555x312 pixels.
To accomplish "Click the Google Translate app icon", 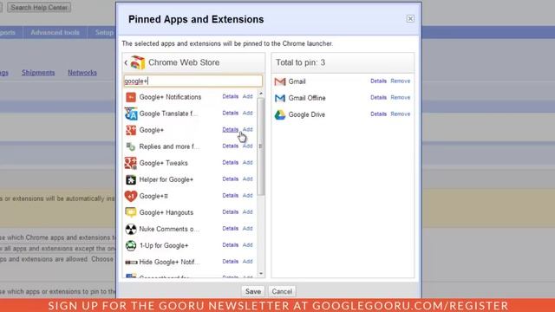I will 131,114.
